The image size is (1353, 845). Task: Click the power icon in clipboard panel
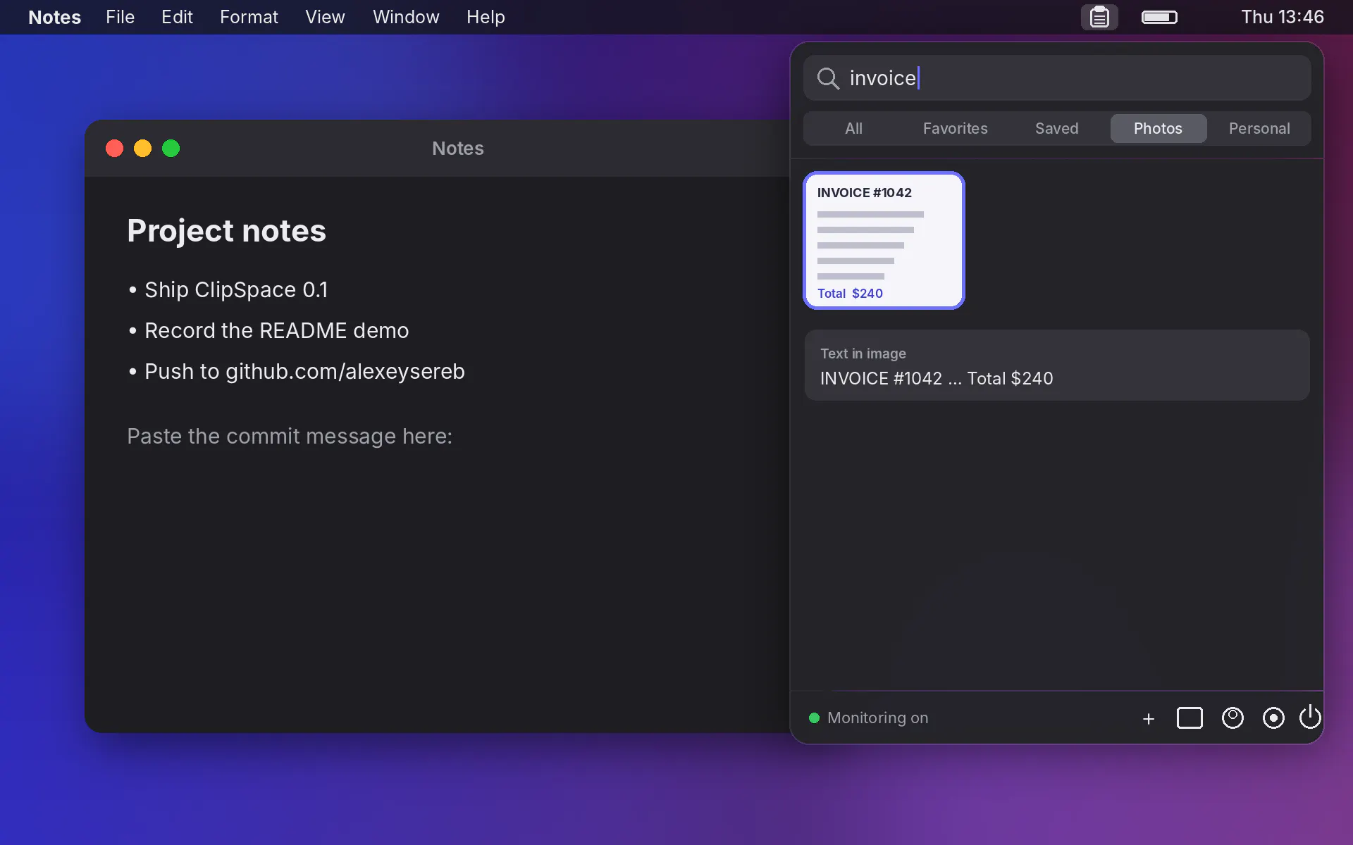click(x=1310, y=718)
